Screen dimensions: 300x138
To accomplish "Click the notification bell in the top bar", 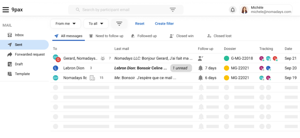I will pos(232,10).
